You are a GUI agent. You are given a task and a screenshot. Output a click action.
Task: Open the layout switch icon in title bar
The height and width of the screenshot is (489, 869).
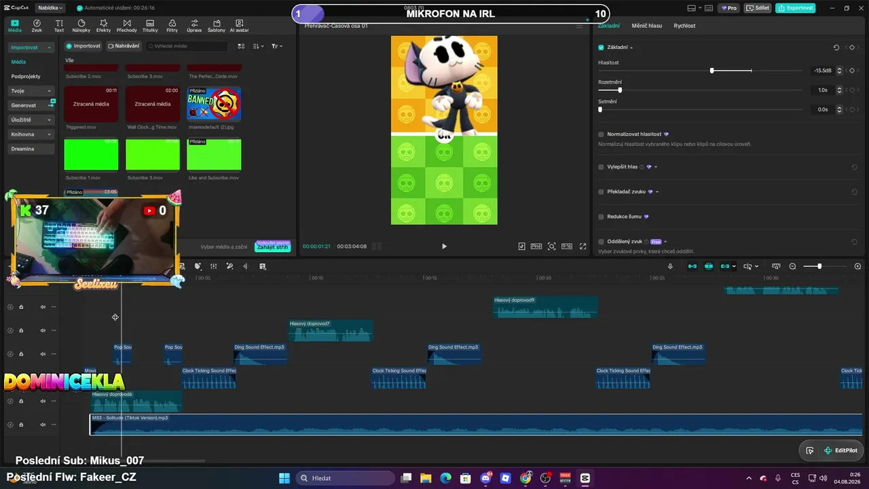pyautogui.click(x=691, y=8)
